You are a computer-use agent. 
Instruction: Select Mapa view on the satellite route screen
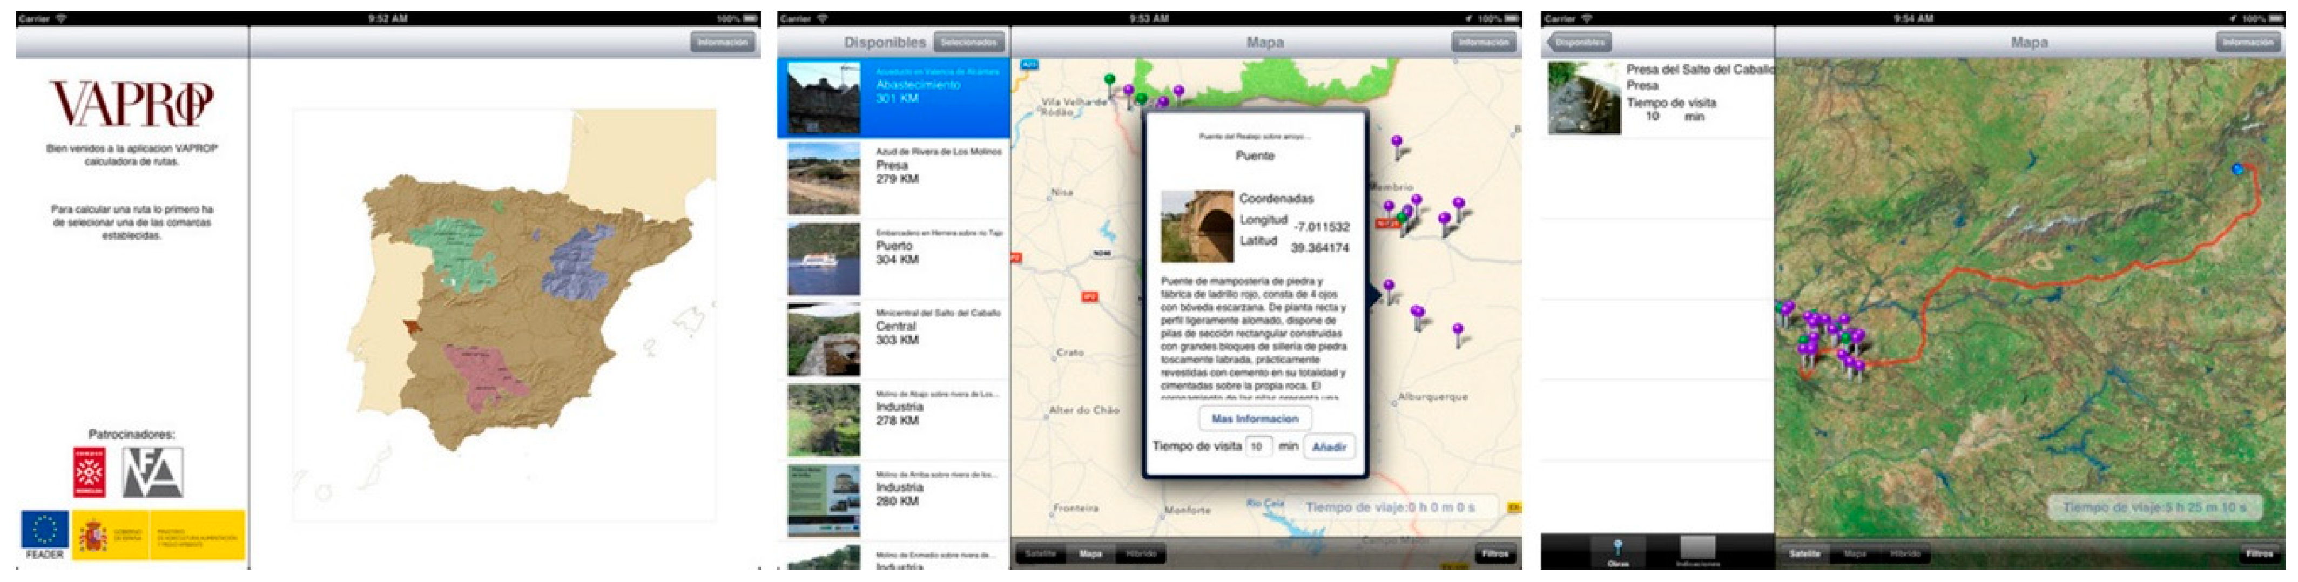pos(1855,554)
